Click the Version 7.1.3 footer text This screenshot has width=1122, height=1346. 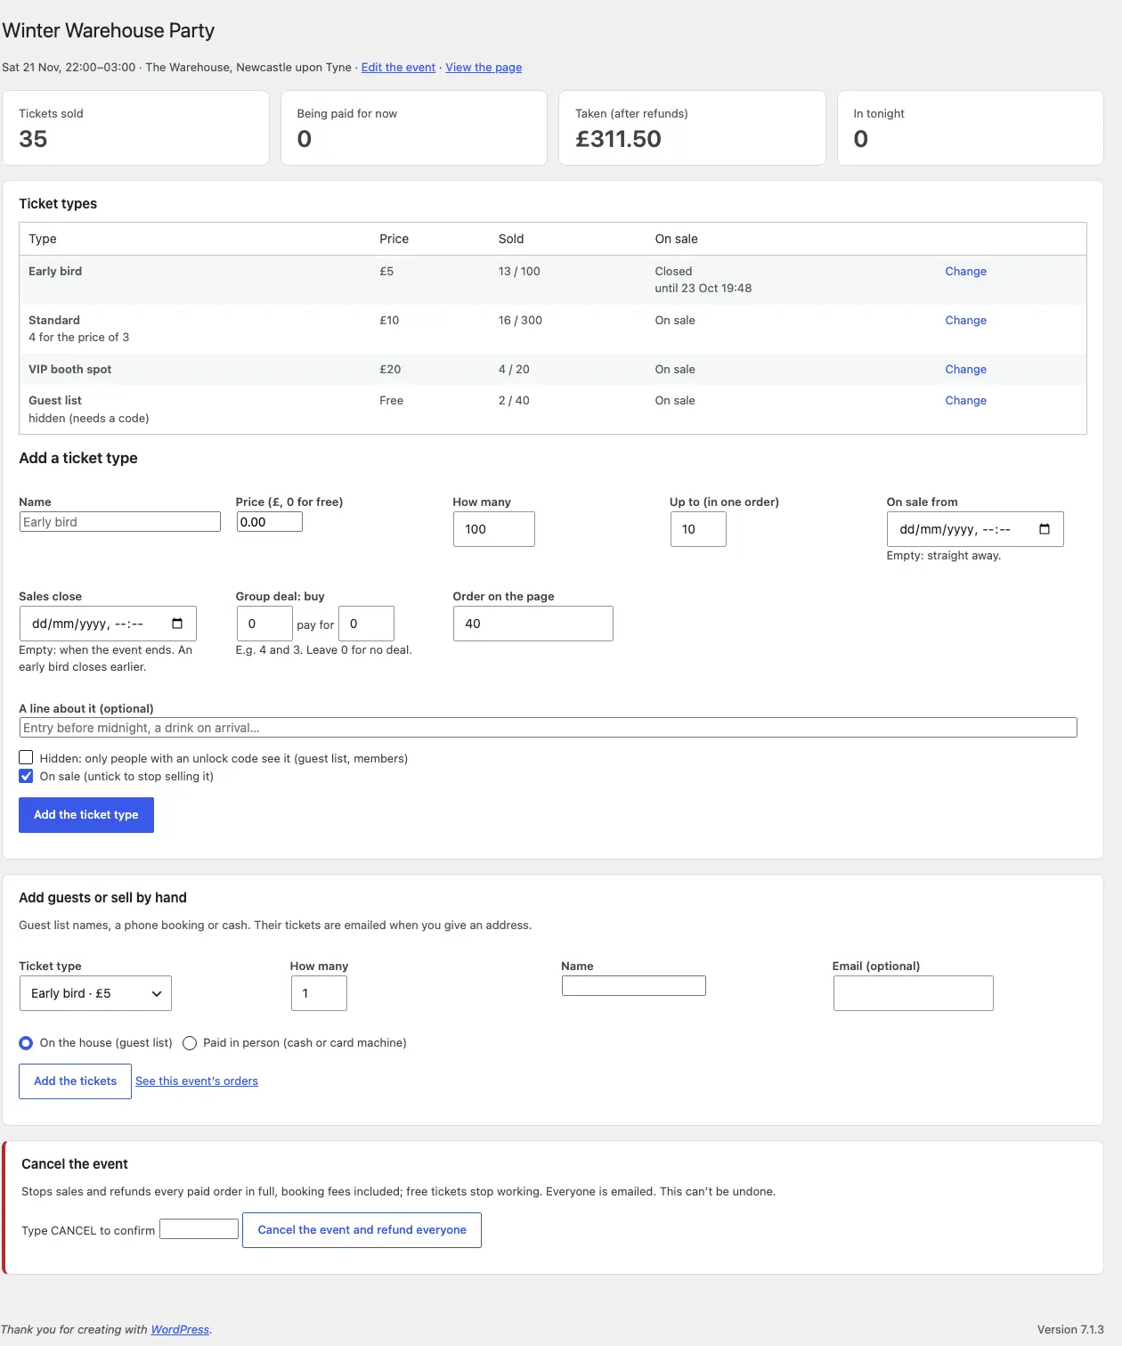1070,1329
